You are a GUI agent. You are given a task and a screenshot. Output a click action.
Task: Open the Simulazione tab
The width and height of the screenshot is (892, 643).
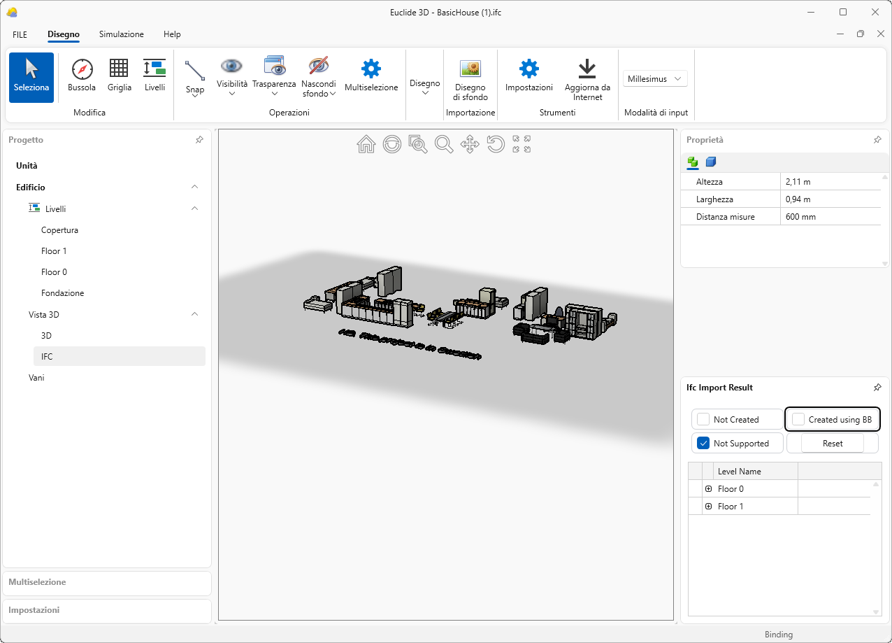[122, 34]
